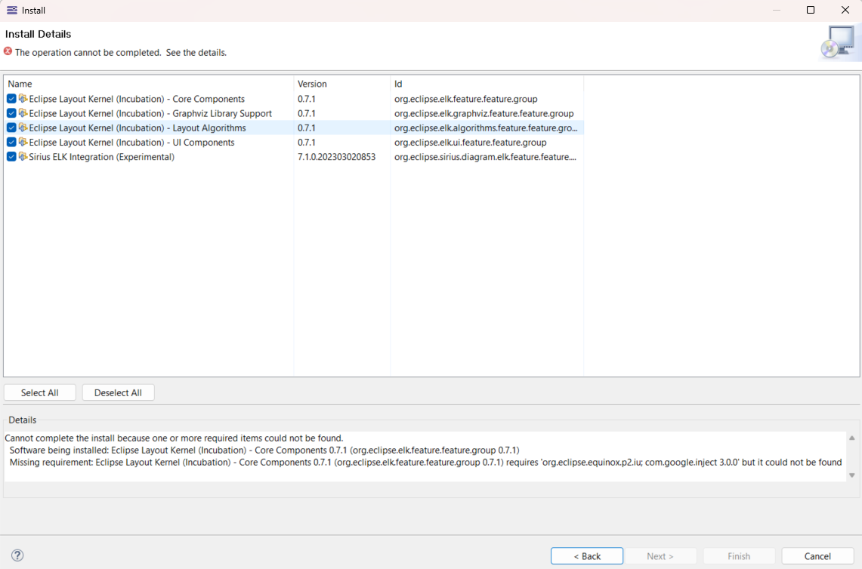Uncheck Graphviz Library Support checkbox
The height and width of the screenshot is (569, 862).
(11, 113)
